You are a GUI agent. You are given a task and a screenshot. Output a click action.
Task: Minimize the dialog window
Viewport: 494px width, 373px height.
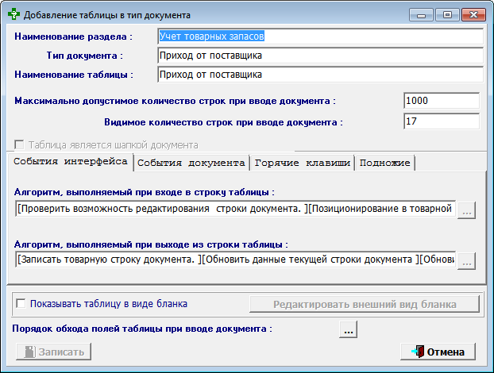(x=421, y=15)
